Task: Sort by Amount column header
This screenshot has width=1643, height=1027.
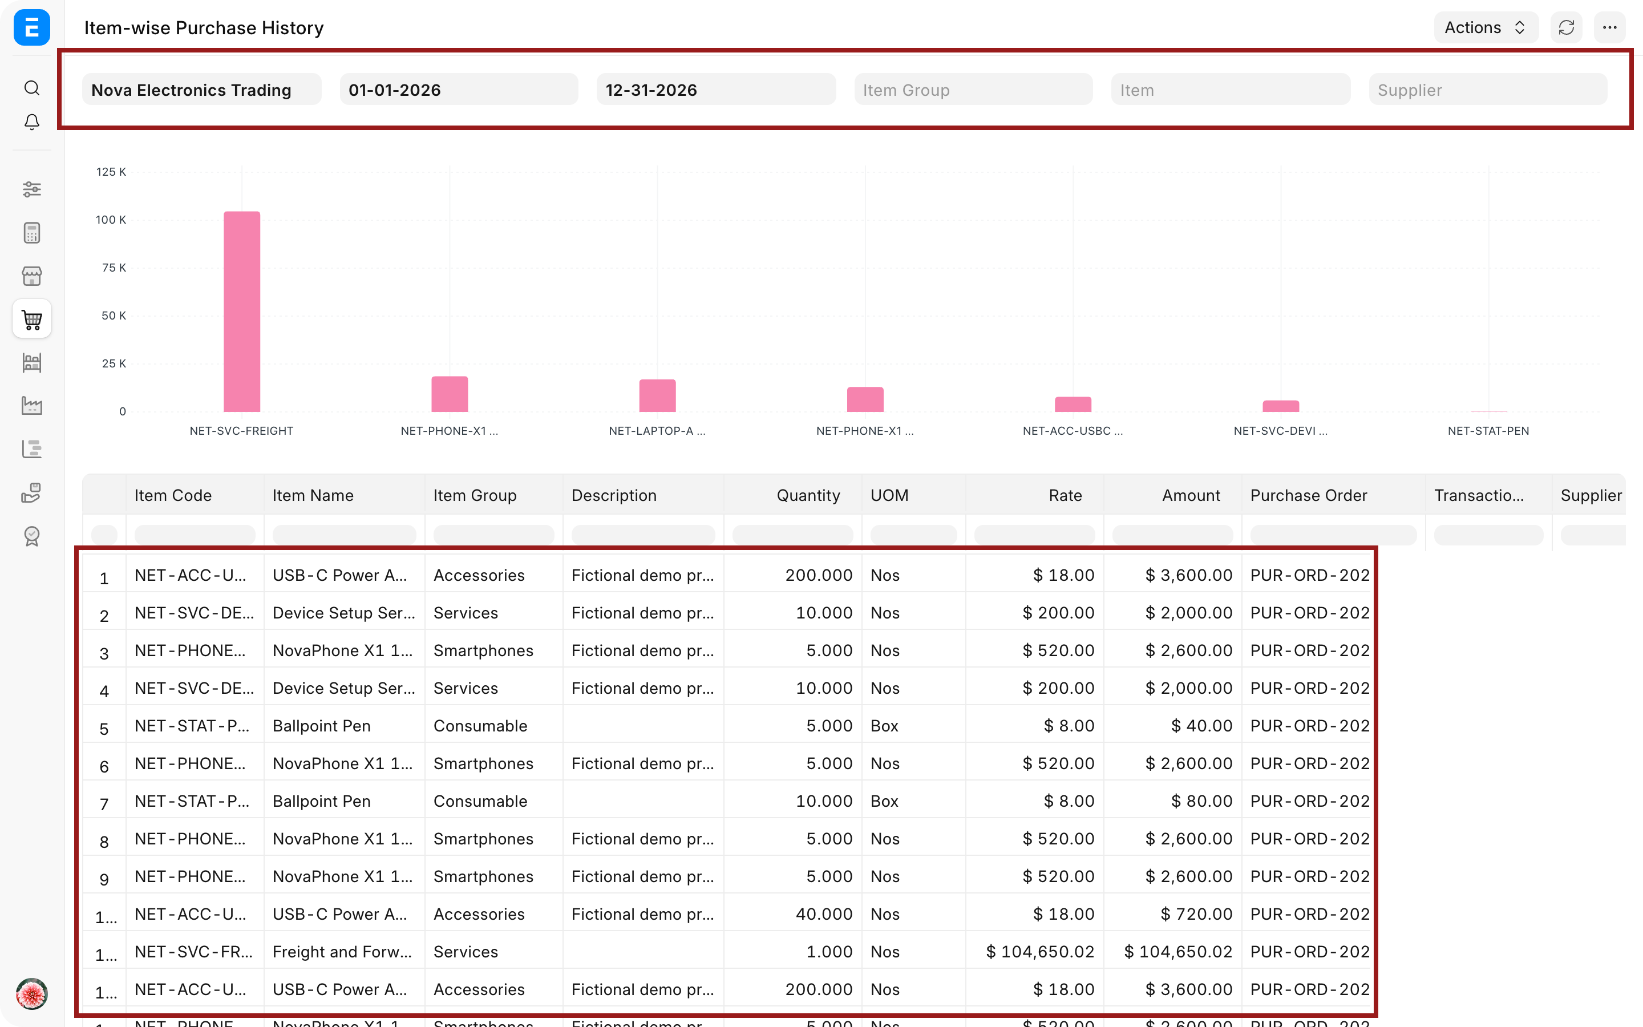Action: [1172, 495]
